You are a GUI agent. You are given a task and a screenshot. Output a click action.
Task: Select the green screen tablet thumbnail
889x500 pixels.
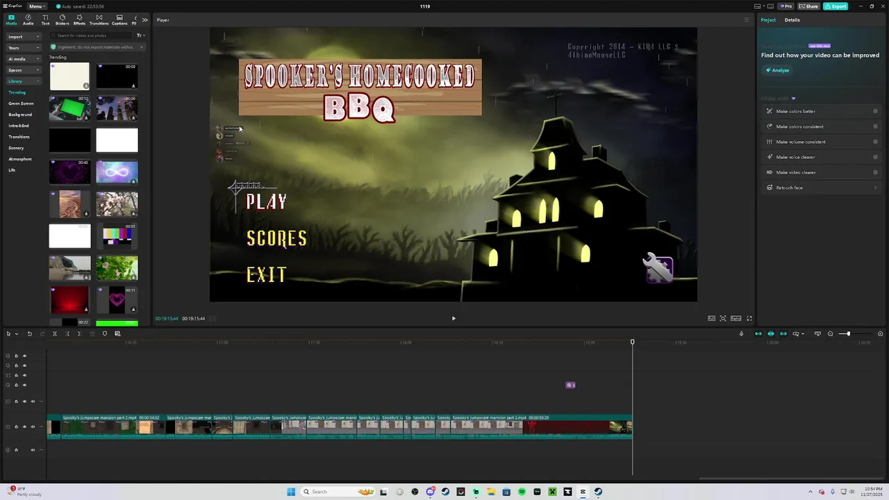69,108
